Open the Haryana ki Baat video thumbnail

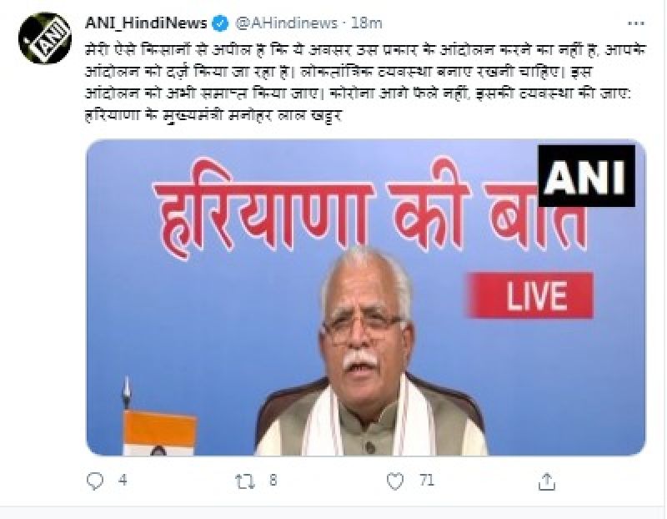tap(366, 298)
